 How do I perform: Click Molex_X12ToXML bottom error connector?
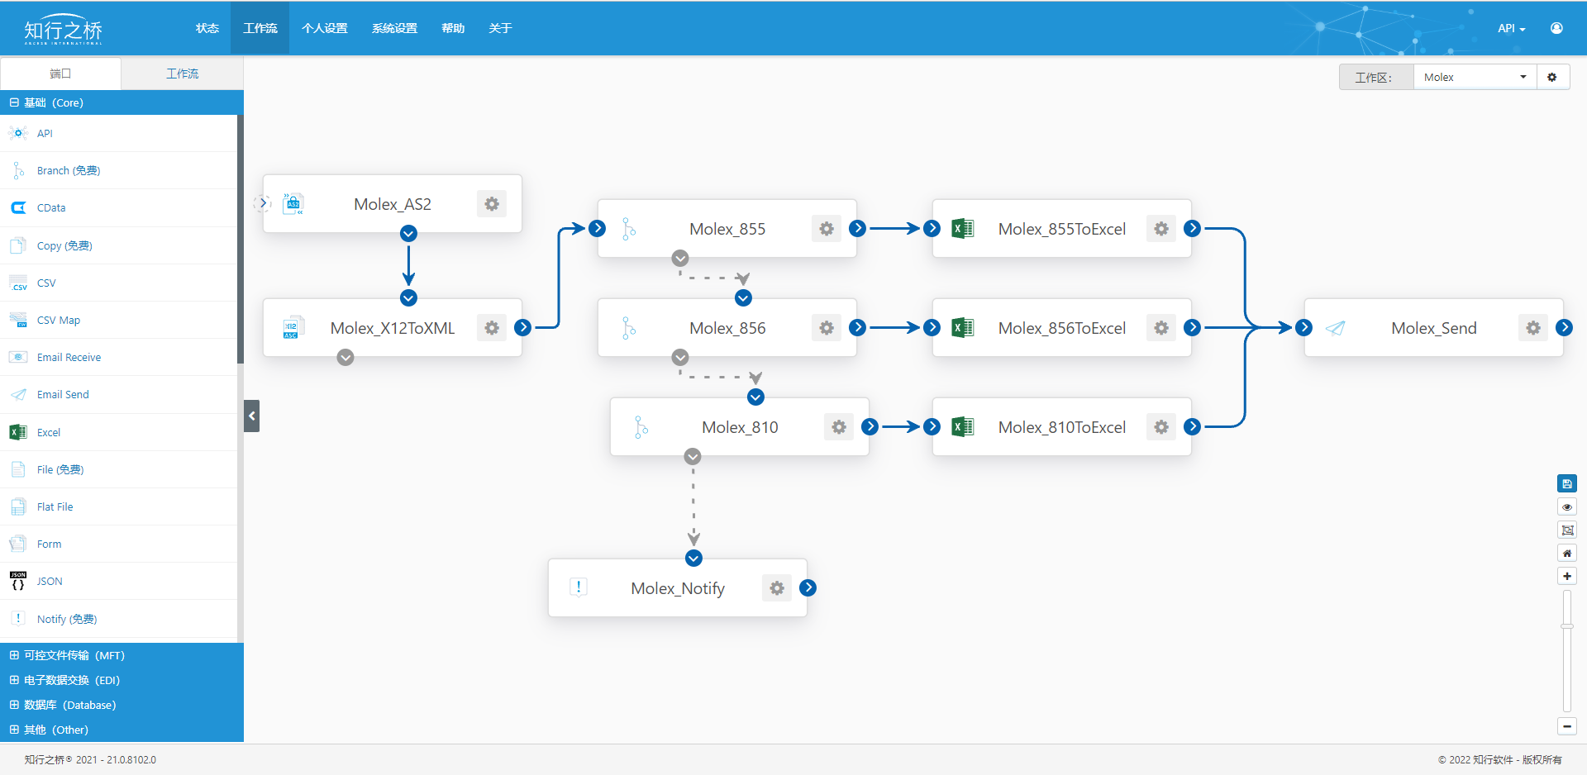pyautogui.click(x=346, y=357)
